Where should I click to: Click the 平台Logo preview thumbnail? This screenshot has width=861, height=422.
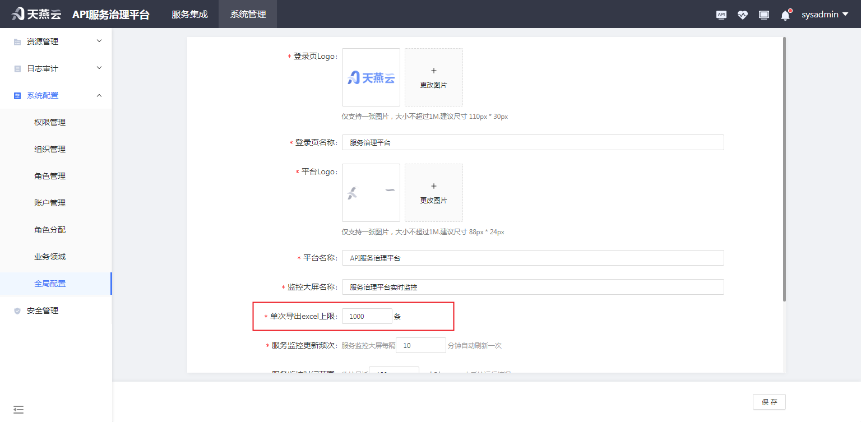pos(371,193)
